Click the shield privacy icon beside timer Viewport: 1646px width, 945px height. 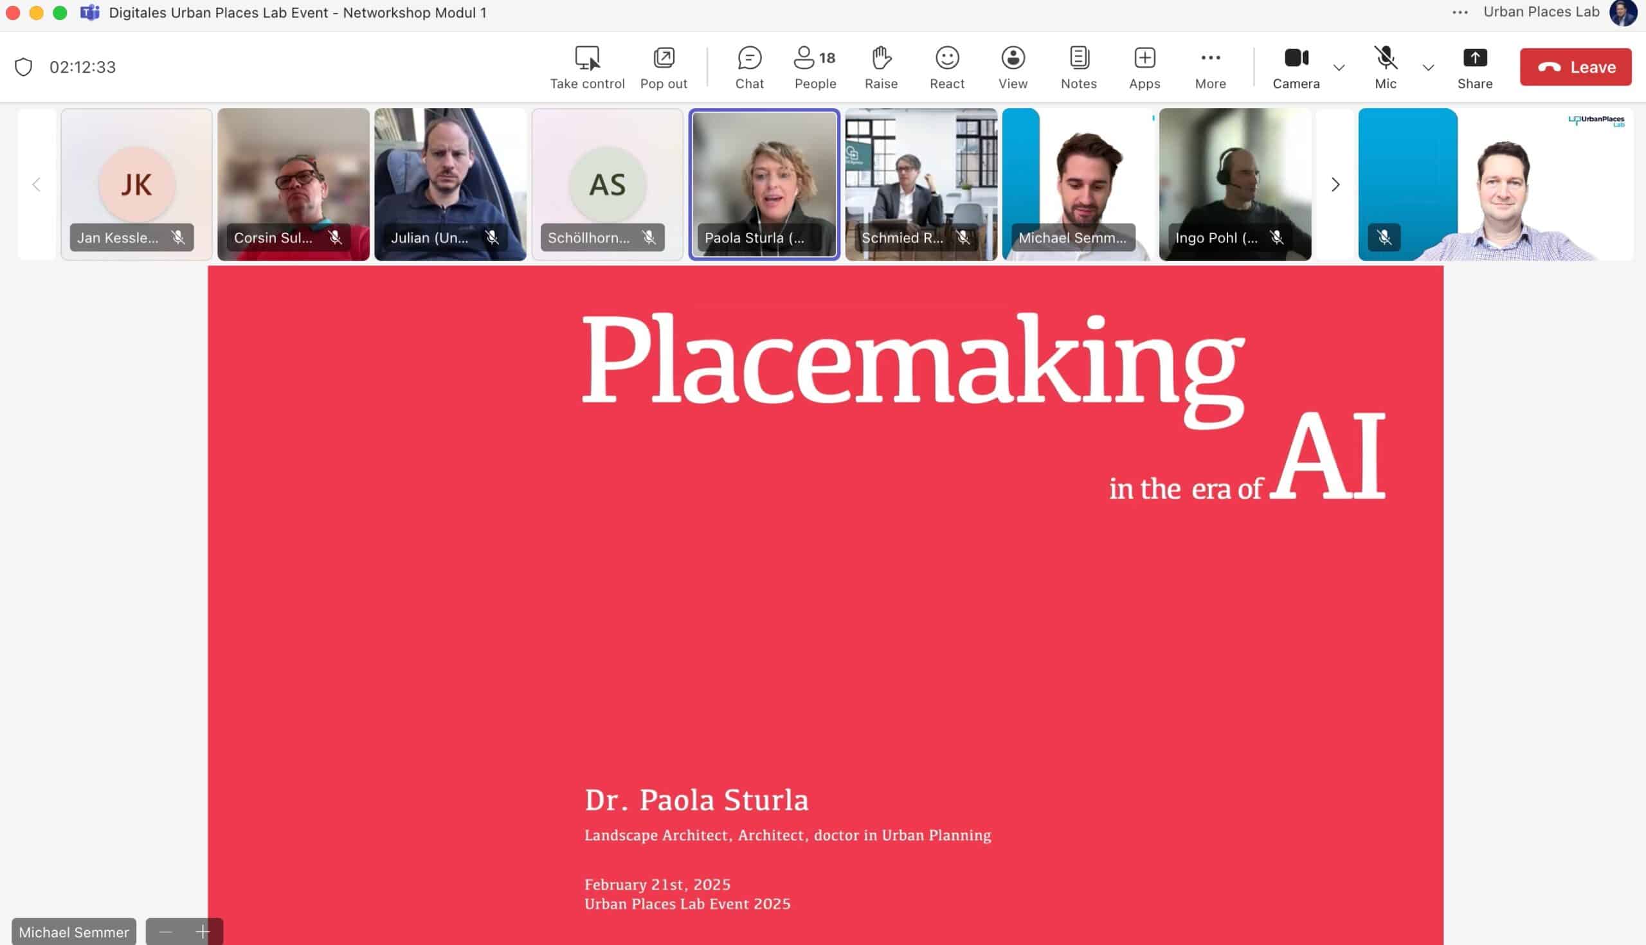click(23, 67)
